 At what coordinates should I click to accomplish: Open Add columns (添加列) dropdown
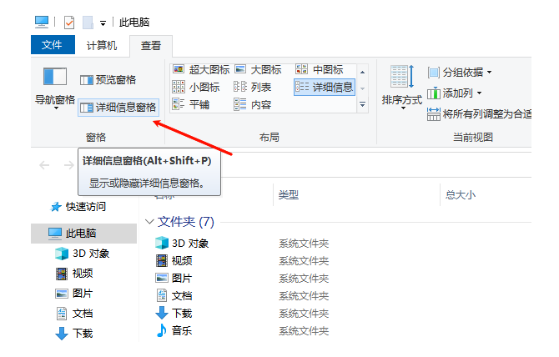coord(455,93)
